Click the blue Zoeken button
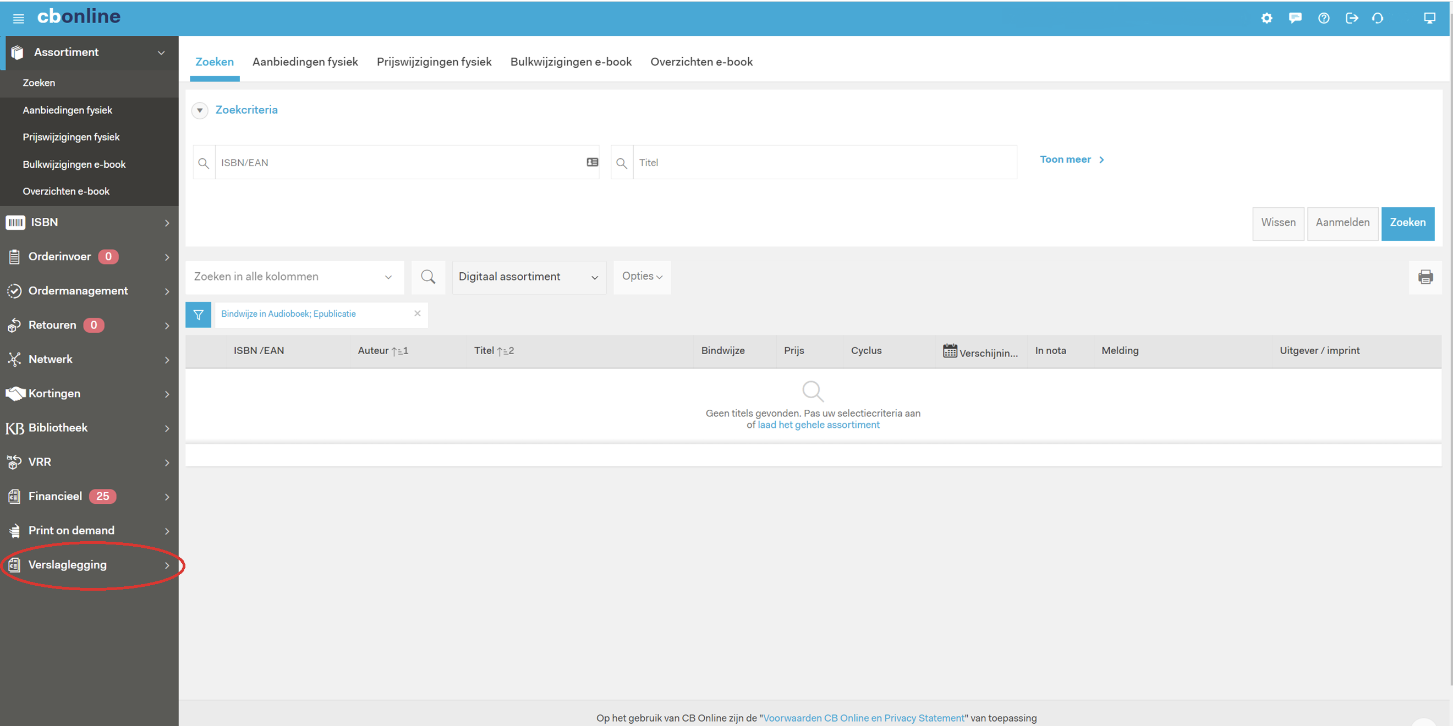1453x726 pixels. click(1407, 223)
